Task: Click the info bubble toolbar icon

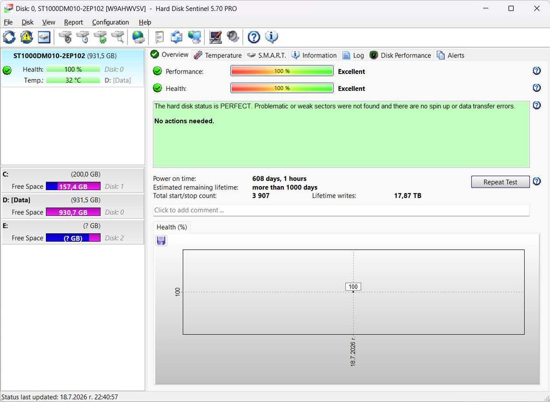Action: 271,37
